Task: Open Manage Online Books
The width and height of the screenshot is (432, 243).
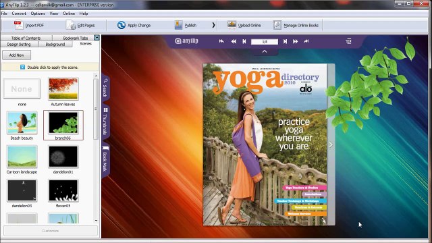Action: pos(296,26)
